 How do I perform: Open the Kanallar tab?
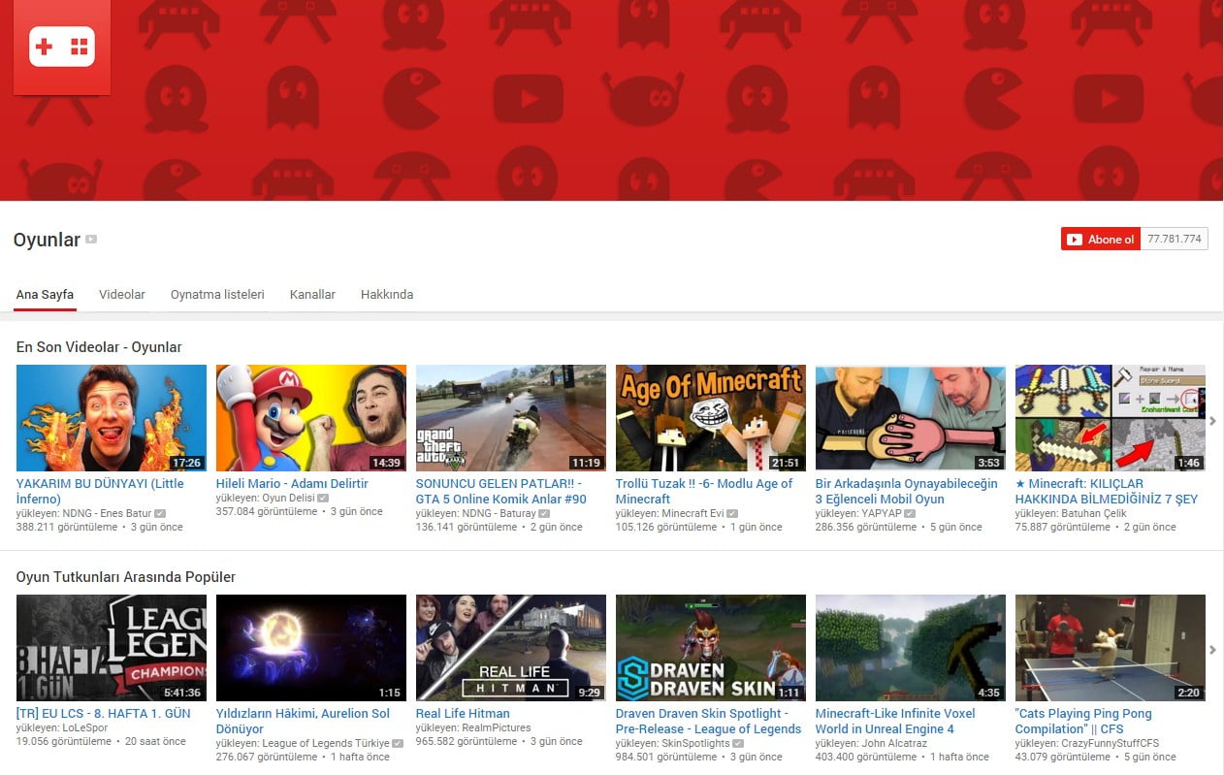click(312, 294)
